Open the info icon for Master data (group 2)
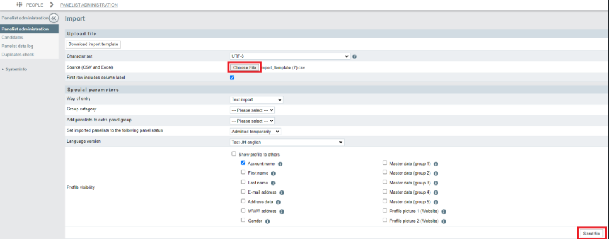 [x=436, y=173]
